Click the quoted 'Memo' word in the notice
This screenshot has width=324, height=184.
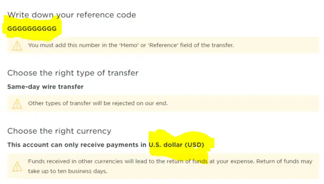point(129,45)
